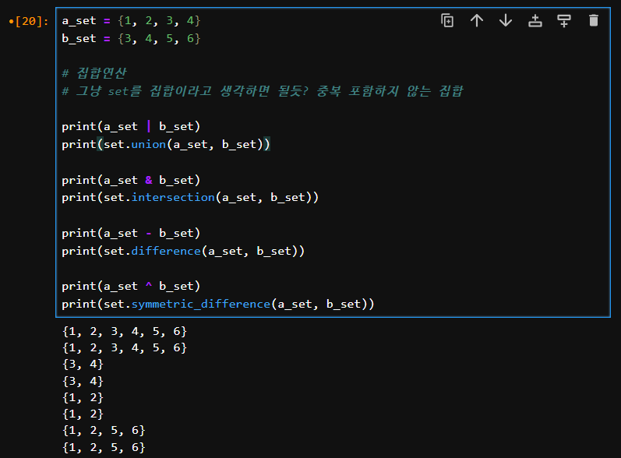This screenshot has height=458, width=621.
Task: Click the line print(a_set & b_set)
Action: [131, 180]
